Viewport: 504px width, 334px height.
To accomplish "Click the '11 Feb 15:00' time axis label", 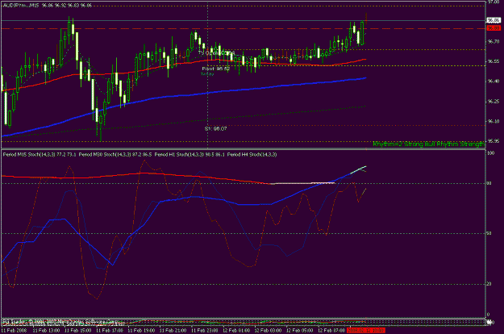I will (x=77, y=331).
